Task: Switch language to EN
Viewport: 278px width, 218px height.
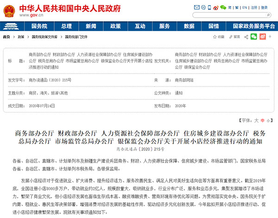Action: pos(245,7)
